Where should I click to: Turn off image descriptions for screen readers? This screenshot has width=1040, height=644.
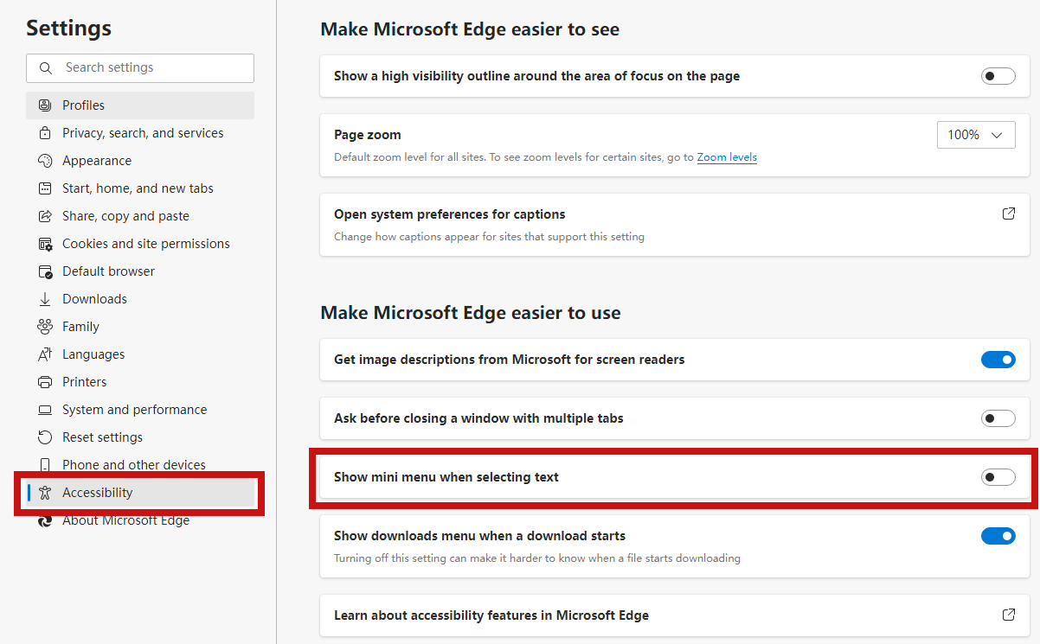(998, 360)
